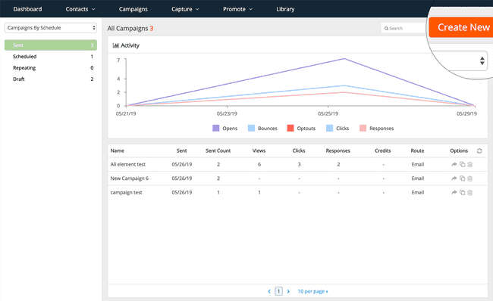This screenshot has height=301, width=493.
Task: Select the Repeating campaigns filter
Action: coord(51,68)
